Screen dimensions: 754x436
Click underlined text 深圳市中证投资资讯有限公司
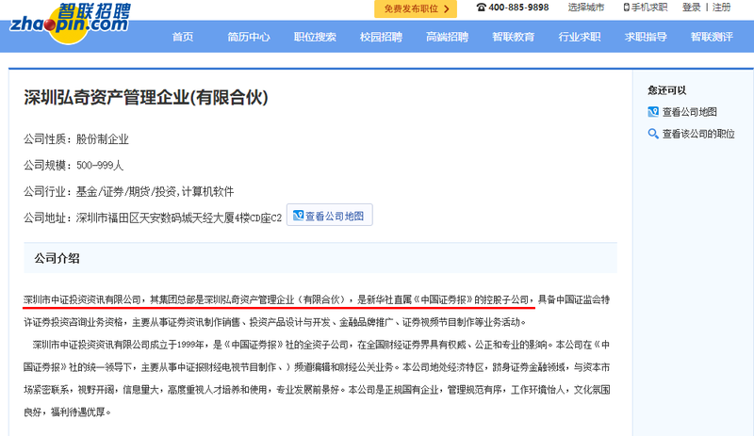tap(82, 299)
